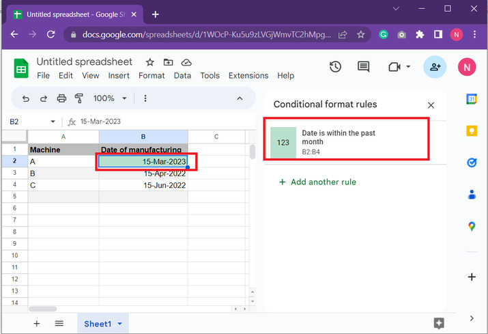This screenshot has width=488, height=334.
Task: Click the Name box showing B2
Action: click(28, 122)
